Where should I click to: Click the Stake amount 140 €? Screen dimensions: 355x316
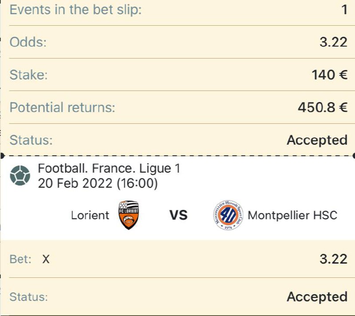click(329, 75)
